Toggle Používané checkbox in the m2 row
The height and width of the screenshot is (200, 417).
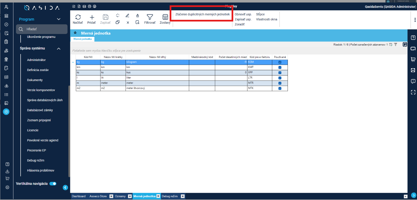280,89
